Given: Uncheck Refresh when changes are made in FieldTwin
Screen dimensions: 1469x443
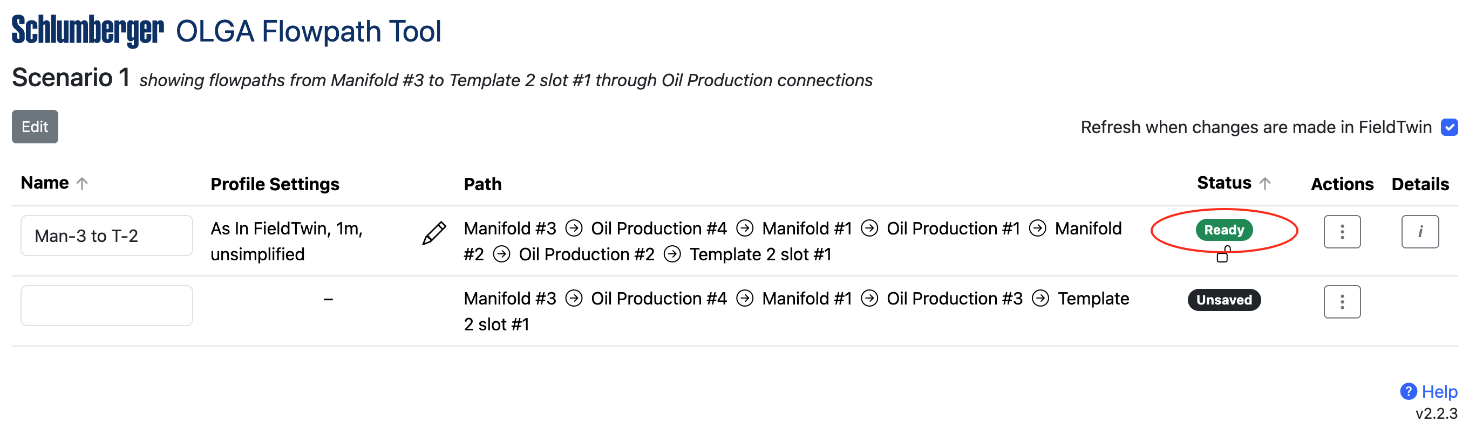Looking at the screenshot, I should tap(1449, 127).
